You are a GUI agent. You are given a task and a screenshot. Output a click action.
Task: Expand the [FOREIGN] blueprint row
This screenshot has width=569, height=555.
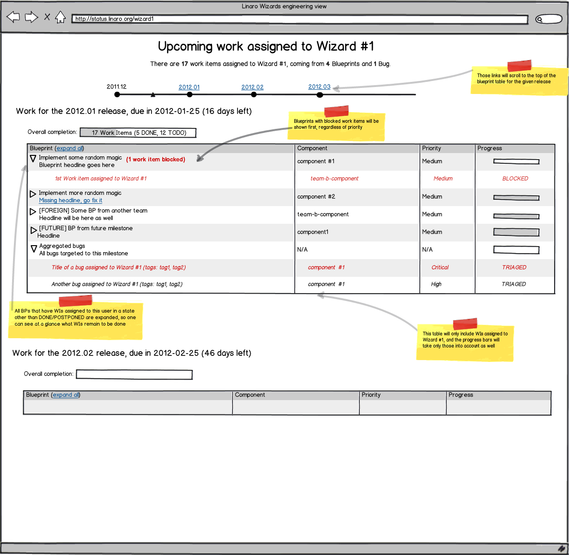pyautogui.click(x=33, y=212)
